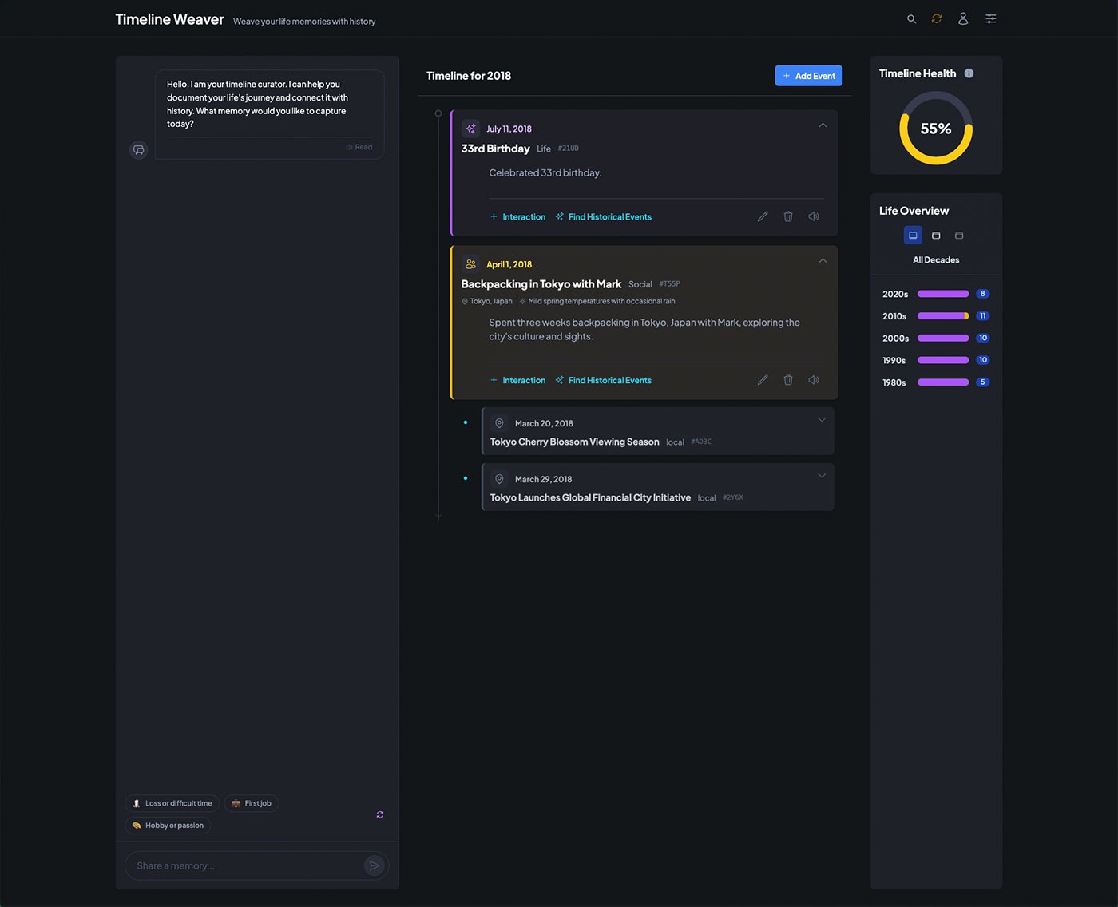Delete the Backpacking in Tokyo event
Screen dimensions: 1118x907
[x=788, y=380]
